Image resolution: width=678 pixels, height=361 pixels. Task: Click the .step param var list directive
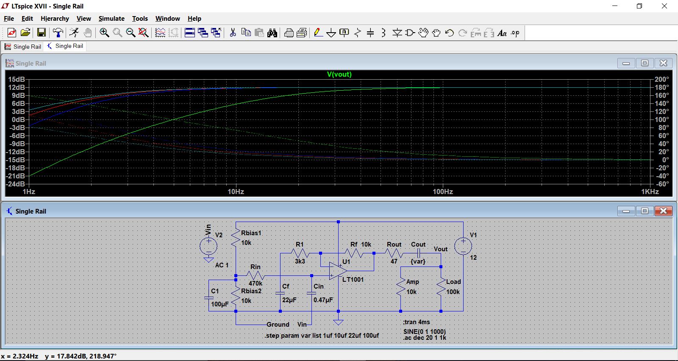click(x=322, y=335)
